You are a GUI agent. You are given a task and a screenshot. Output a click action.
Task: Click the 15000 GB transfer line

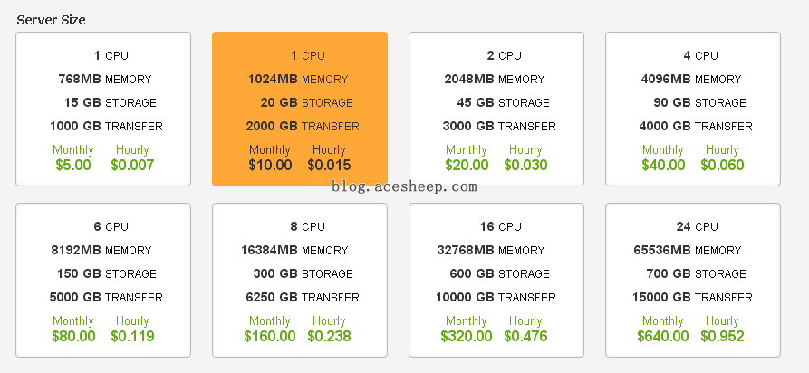tap(692, 297)
